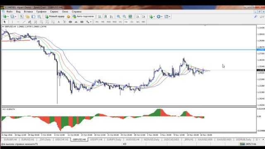265x149 pixels.
Task: Click the Templates icon
Action: click(x=166, y=17)
